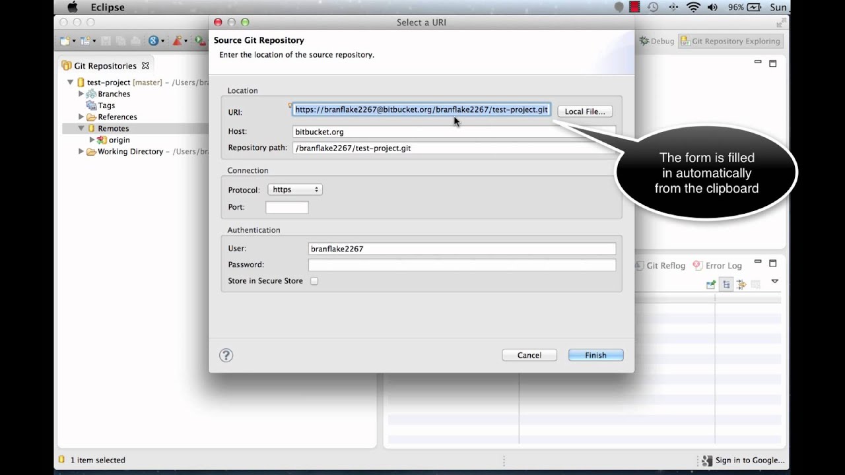Click the link-with-selection arrows icon in lower panel

(741, 284)
